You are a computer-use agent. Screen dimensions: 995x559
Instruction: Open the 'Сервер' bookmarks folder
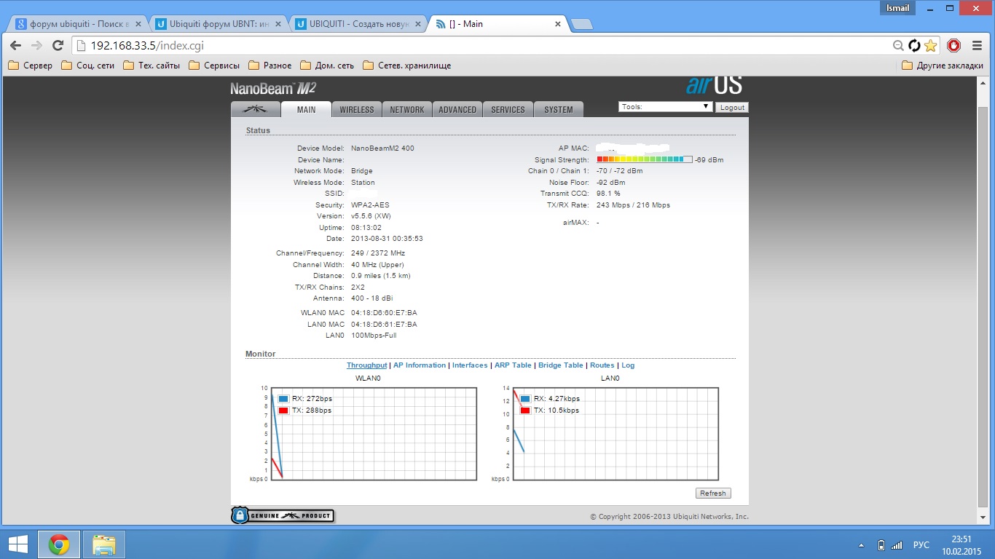click(x=30, y=66)
